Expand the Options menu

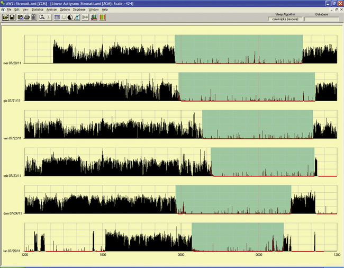(x=65, y=10)
